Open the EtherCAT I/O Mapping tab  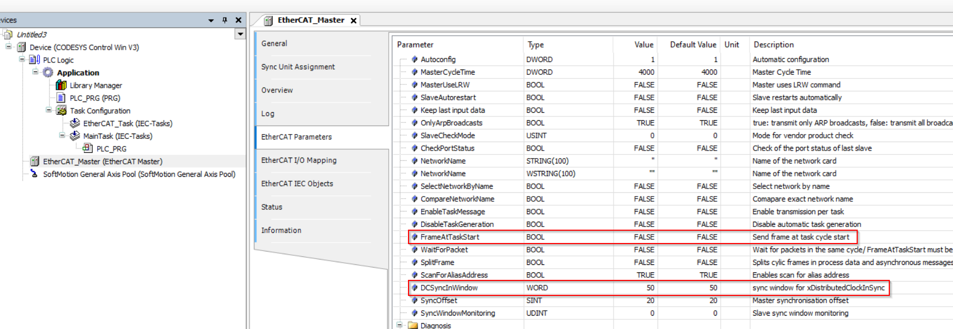coord(299,160)
